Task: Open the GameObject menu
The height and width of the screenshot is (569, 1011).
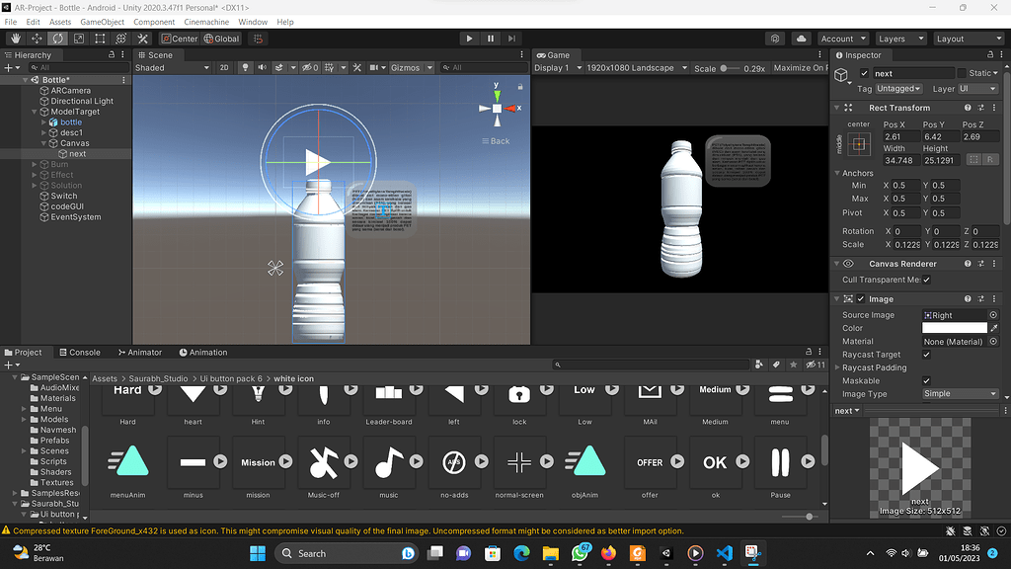Action: (103, 21)
